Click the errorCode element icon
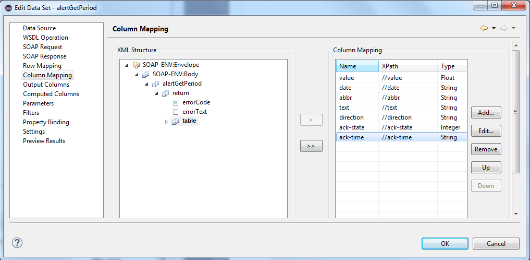Screen dimensions: 530x260 (x=176, y=103)
